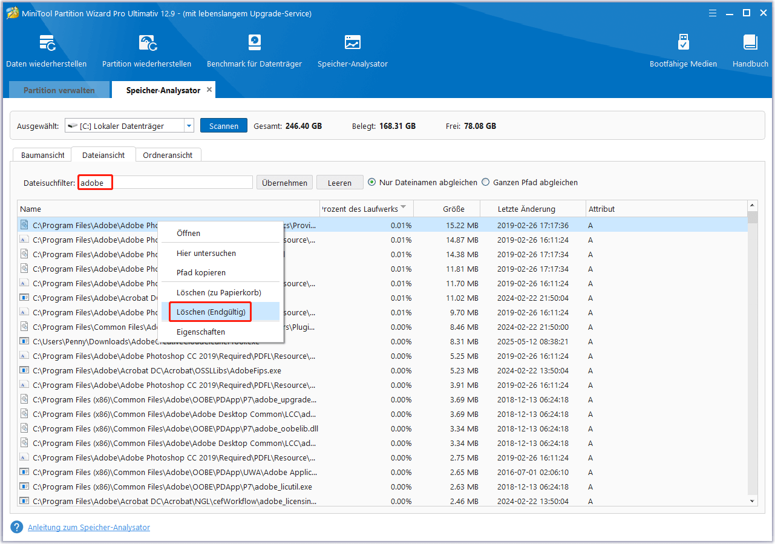
Task: Click the 11.02 MB size cell
Action: [x=462, y=298]
